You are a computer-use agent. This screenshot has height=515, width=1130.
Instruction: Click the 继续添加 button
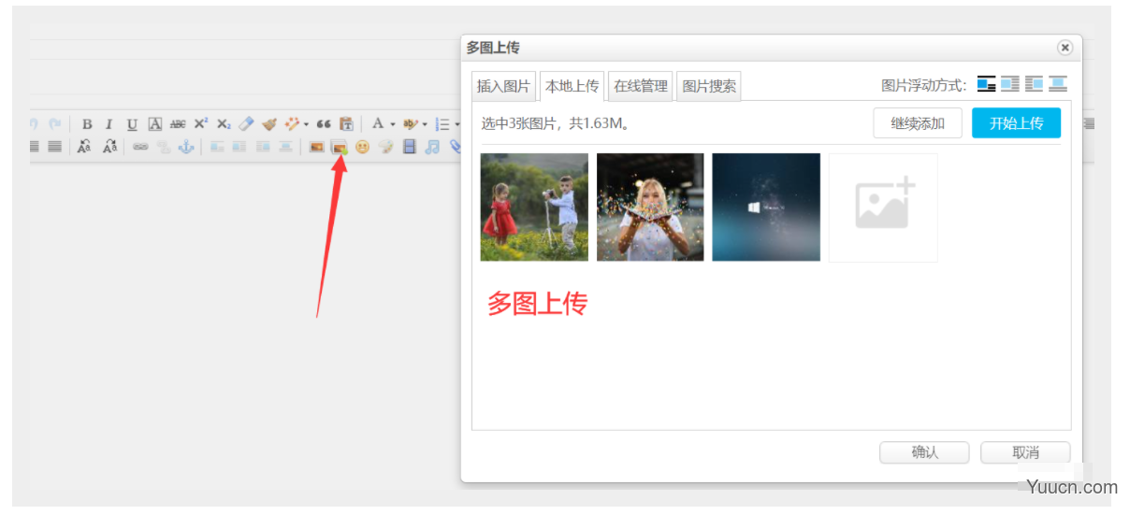point(918,123)
